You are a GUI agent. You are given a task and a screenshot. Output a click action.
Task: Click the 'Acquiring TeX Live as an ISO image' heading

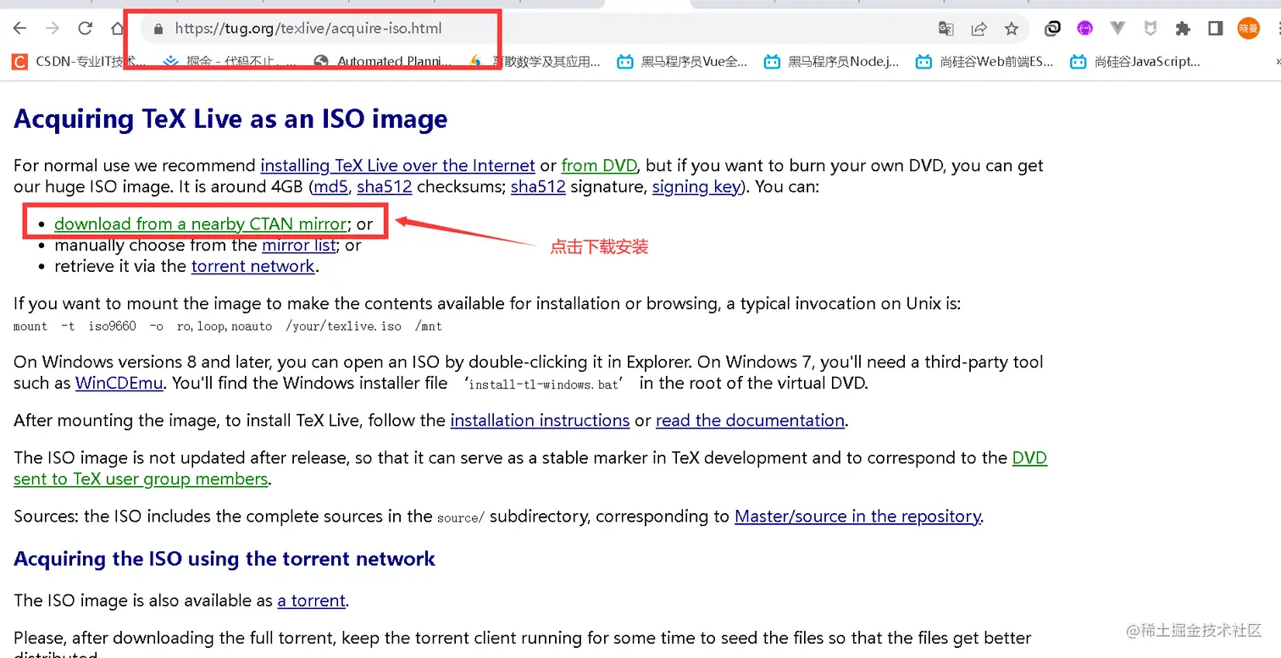point(230,119)
